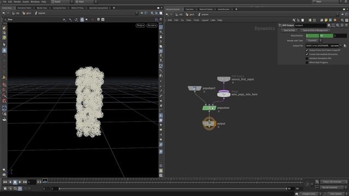Add a new pane tab in the network pane
This screenshot has height=196, width=349.
click(236, 9)
